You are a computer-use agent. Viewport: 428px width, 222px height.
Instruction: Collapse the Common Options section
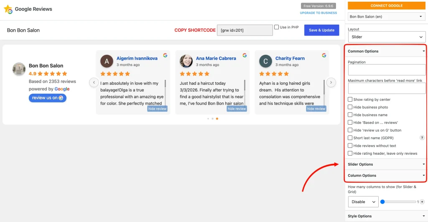point(386,51)
